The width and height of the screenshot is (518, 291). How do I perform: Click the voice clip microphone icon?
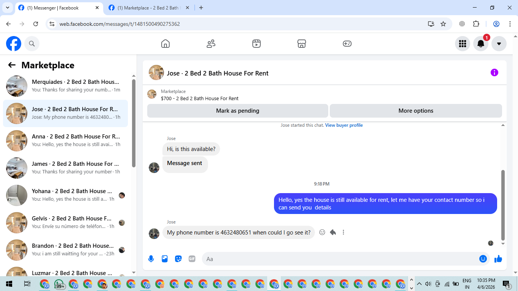(151, 259)
